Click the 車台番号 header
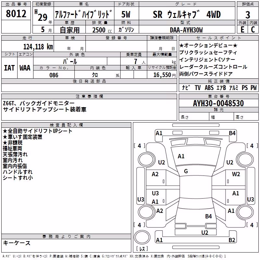 pyautogui.click(x=218, y=96)
